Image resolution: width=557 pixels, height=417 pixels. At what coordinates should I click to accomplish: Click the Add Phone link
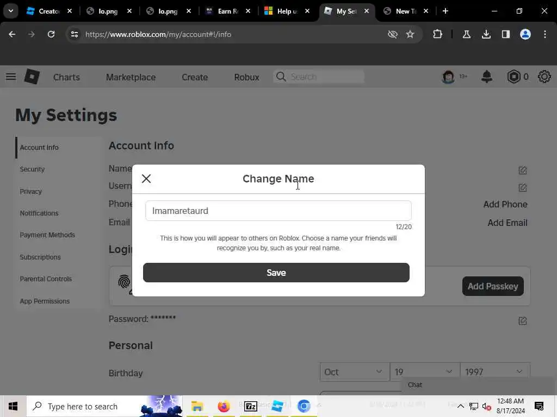coord(505,204)
